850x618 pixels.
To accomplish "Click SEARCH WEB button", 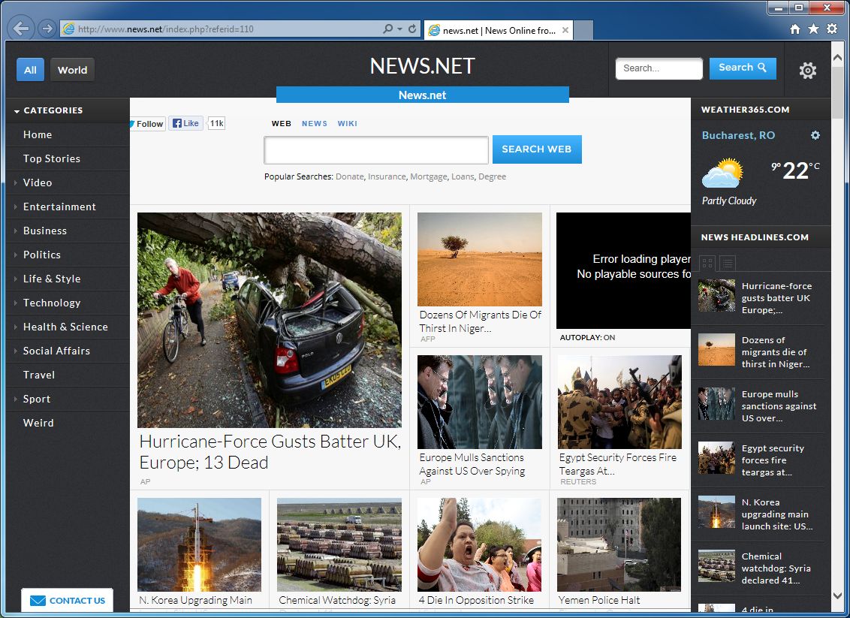I will pyautogui.click(x=537, y=149).
